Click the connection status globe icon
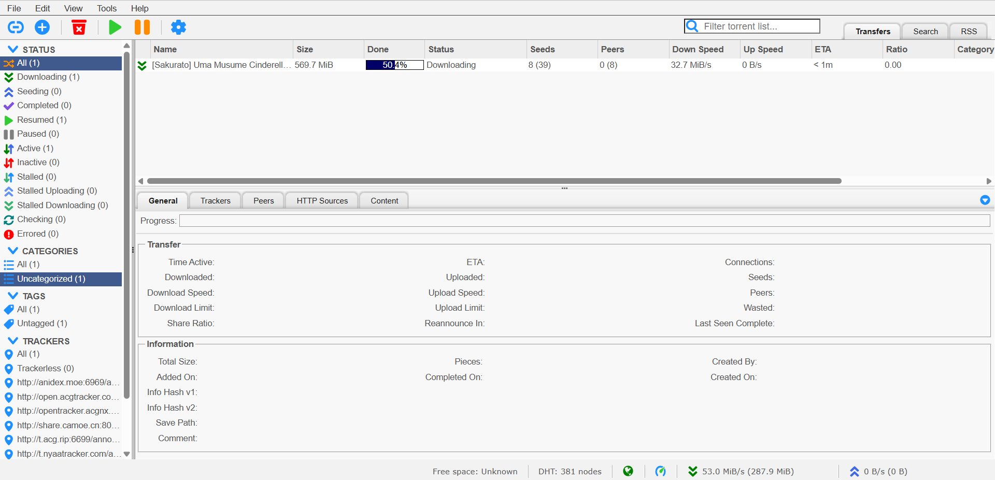The height and width of the screenshot is (480, 995). pyautogui.click(x=628, y=471)
